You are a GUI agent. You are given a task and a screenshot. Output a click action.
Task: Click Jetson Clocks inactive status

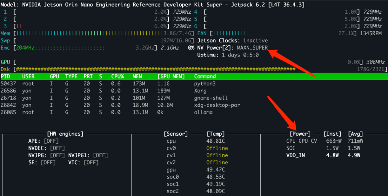coord(232,41)
